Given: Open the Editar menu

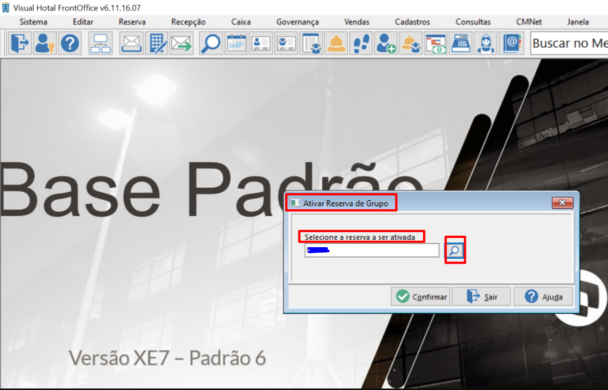Looking at the screenshot, I should click(83, 22).
